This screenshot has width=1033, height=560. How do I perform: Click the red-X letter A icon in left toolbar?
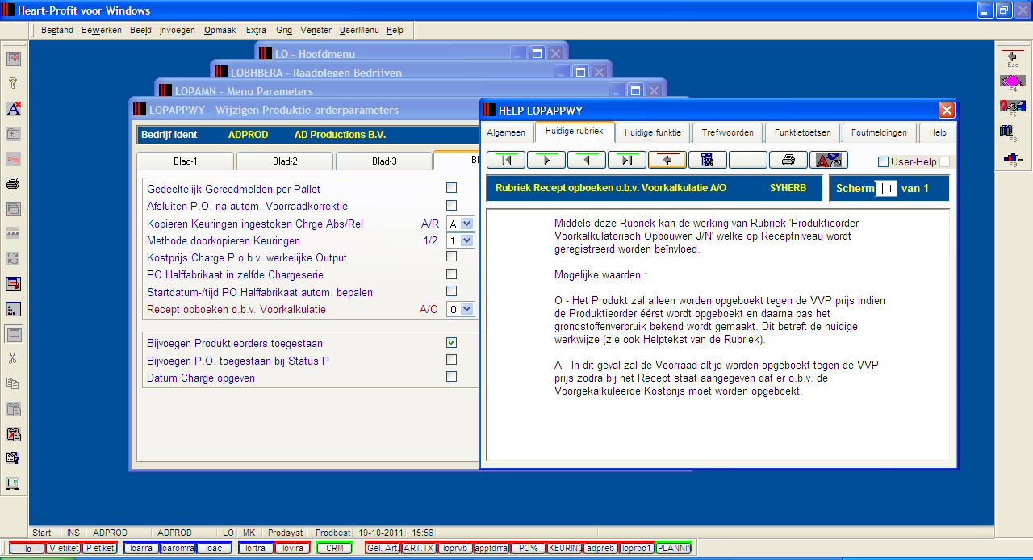tap(14, 108)
